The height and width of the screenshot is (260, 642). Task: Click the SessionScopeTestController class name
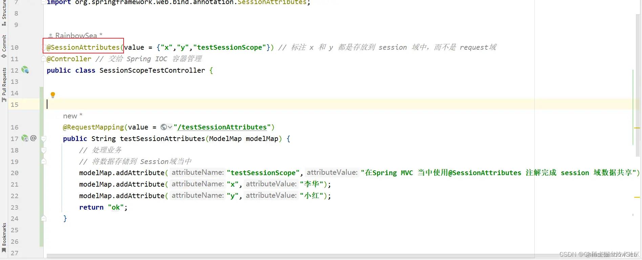pos(152,70)
